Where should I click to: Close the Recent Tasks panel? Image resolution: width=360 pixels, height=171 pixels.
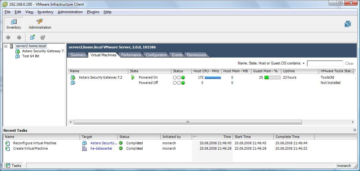coord(355,130)
